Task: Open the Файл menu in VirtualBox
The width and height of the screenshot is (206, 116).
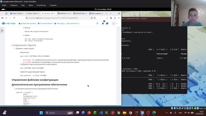Action: coord(4,5)
